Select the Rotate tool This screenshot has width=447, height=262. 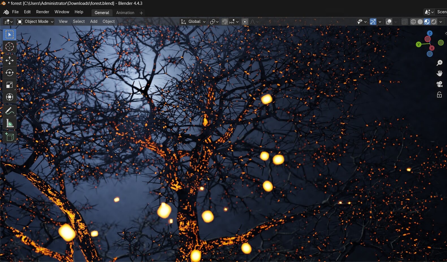pos(9,73)
